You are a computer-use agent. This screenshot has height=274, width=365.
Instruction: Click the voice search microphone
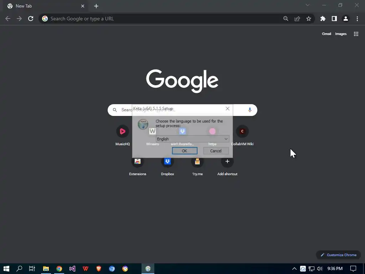coord(250,110)
